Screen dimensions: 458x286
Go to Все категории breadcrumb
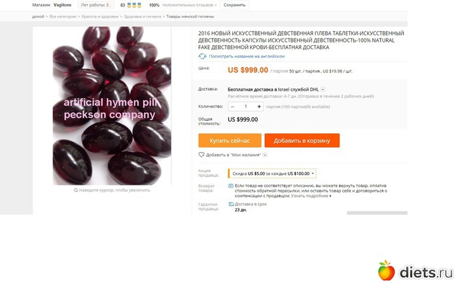pos(63,16)
